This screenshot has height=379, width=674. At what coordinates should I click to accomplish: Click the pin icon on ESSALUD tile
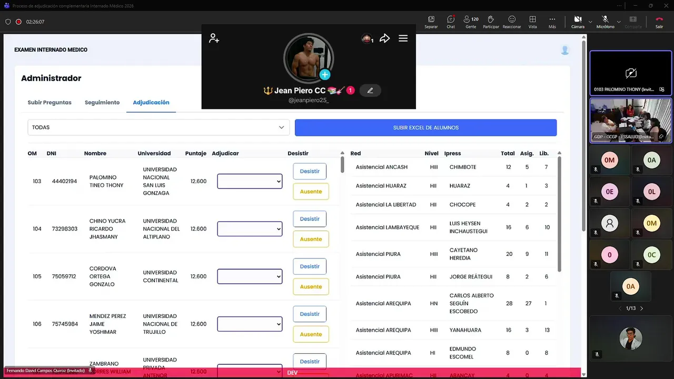point(661,137)
